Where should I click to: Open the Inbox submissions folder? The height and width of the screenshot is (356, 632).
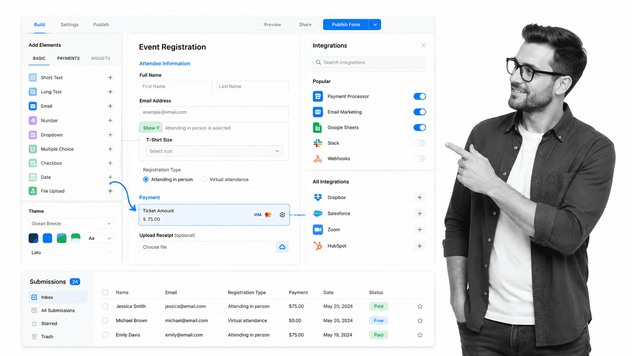click(x=58, y=297)
